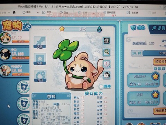
Task: Click star on the PP:40/40 skill
Action: 155,76
